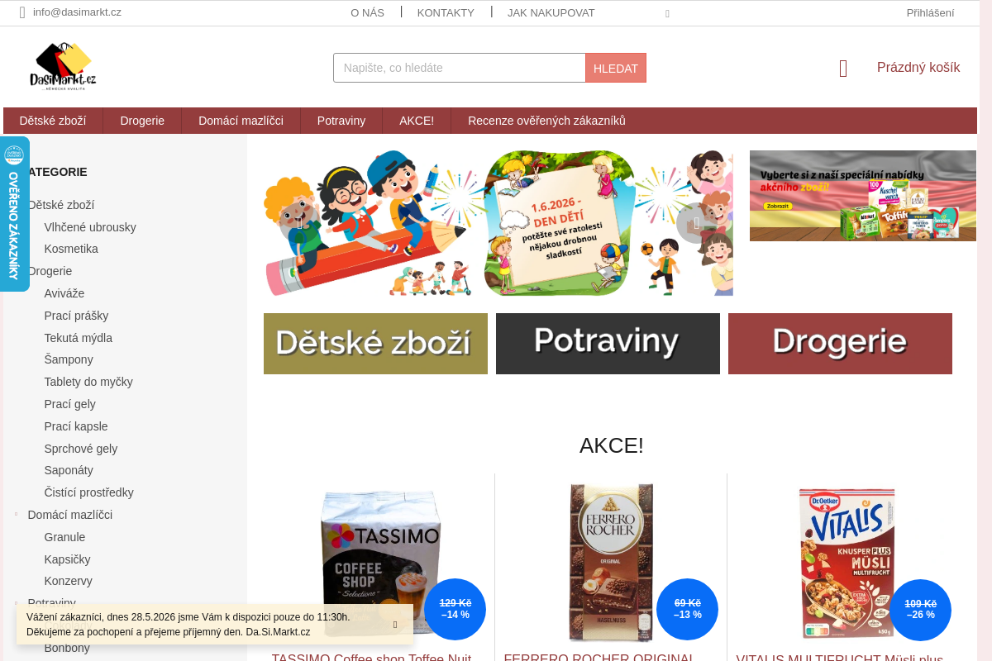Click the DasiMarkt.cz logo
This screenshot has width=992, height=661.
click(63, 66)
